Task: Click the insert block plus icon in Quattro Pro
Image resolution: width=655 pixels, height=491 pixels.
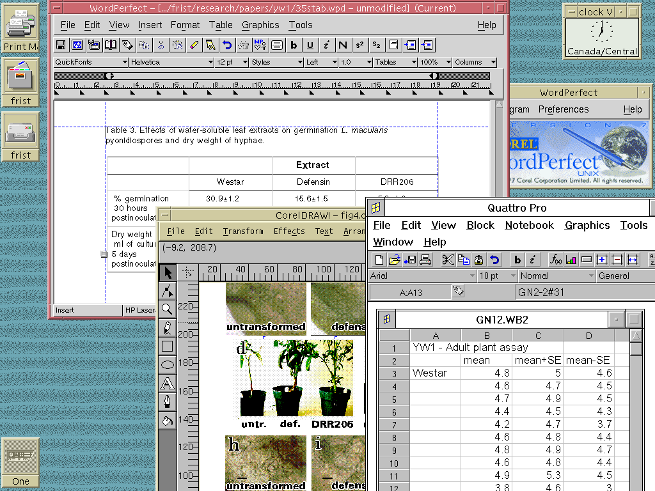Action: [602, 260]
